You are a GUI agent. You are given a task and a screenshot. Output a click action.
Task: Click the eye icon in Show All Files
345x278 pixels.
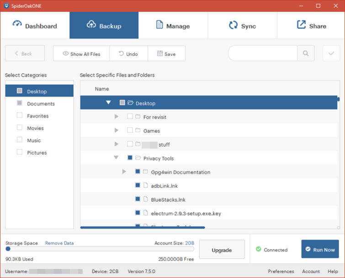[65, 53]
